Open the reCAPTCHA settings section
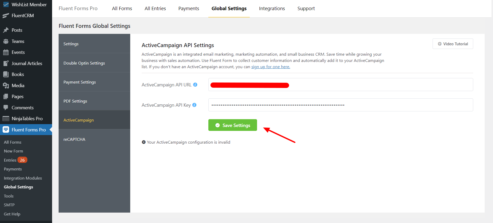Viewport: 493px width, 223px height. coord(94,139)
